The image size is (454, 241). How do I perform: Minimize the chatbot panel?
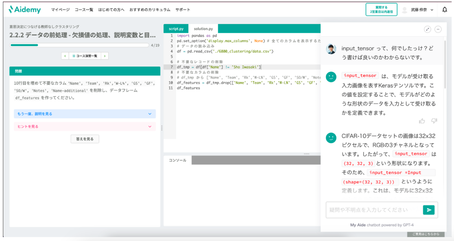(438, 29)
